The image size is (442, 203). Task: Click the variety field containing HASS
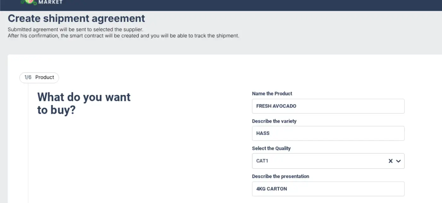click(328, 133)
